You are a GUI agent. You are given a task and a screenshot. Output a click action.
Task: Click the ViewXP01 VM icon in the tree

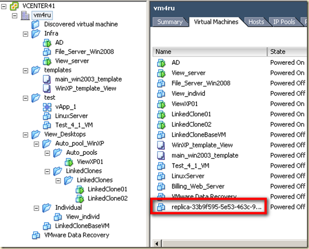[69, 162]
